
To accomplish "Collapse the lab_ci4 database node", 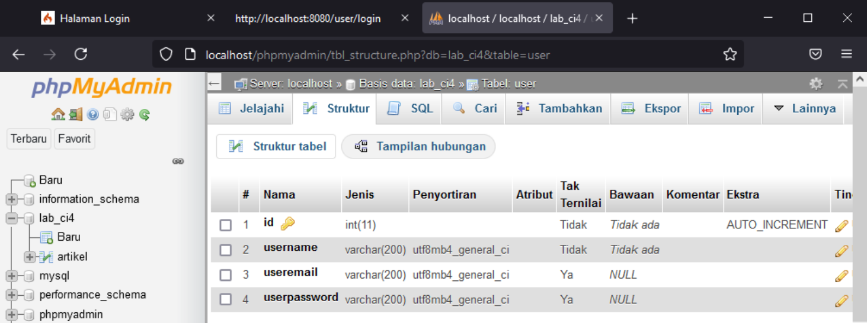I will pyautogui.click(x=11, y=218).
